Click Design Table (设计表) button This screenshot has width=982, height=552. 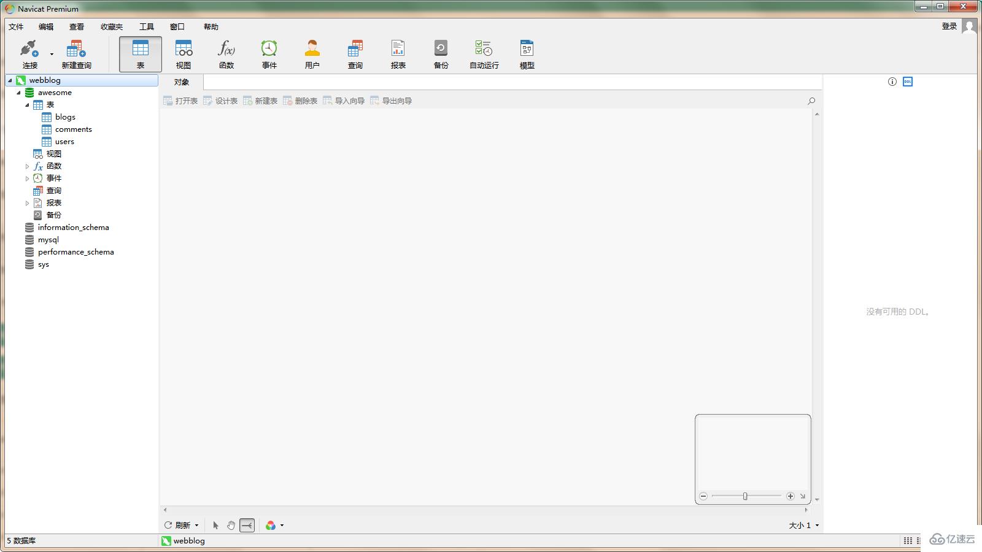coord(220,101)
